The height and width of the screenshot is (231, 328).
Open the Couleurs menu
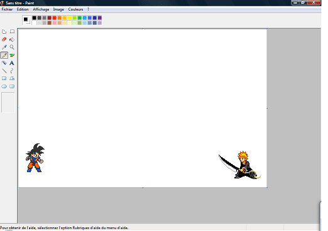click(75, 9)
